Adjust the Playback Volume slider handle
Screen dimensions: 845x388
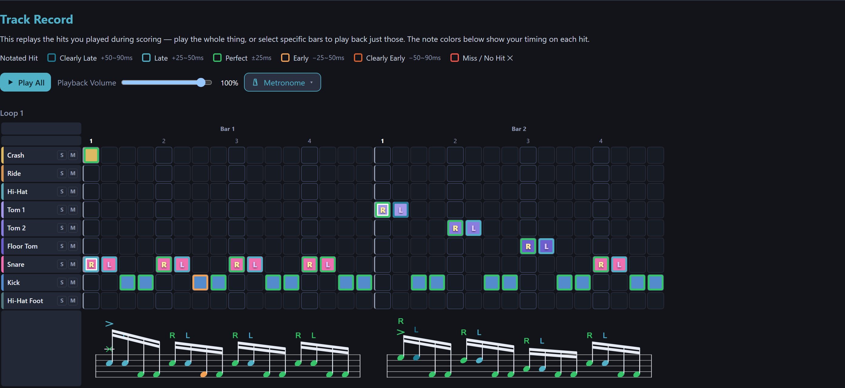tap(201, 82)
